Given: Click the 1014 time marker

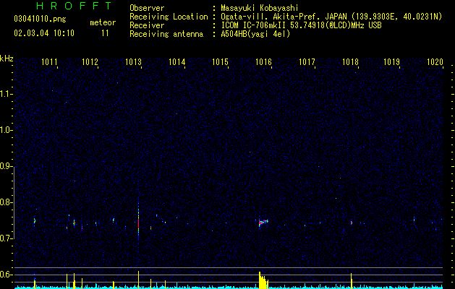Looking at the screenshot, I should coord(177,62).
